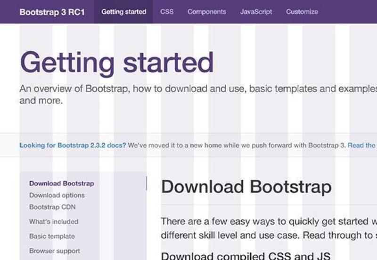The height and width of the screenshot is (260, 377).
Task: Open the JavaScript nav item
Action: (256, 12)
